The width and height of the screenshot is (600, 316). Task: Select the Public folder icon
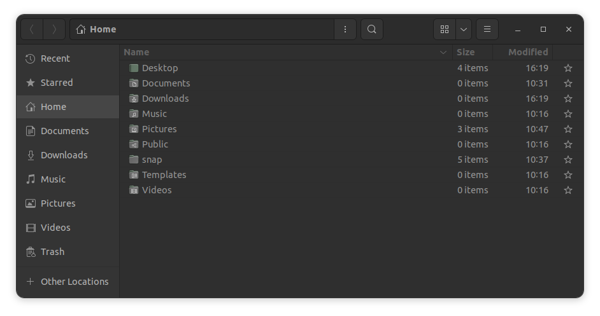(134, 144)
